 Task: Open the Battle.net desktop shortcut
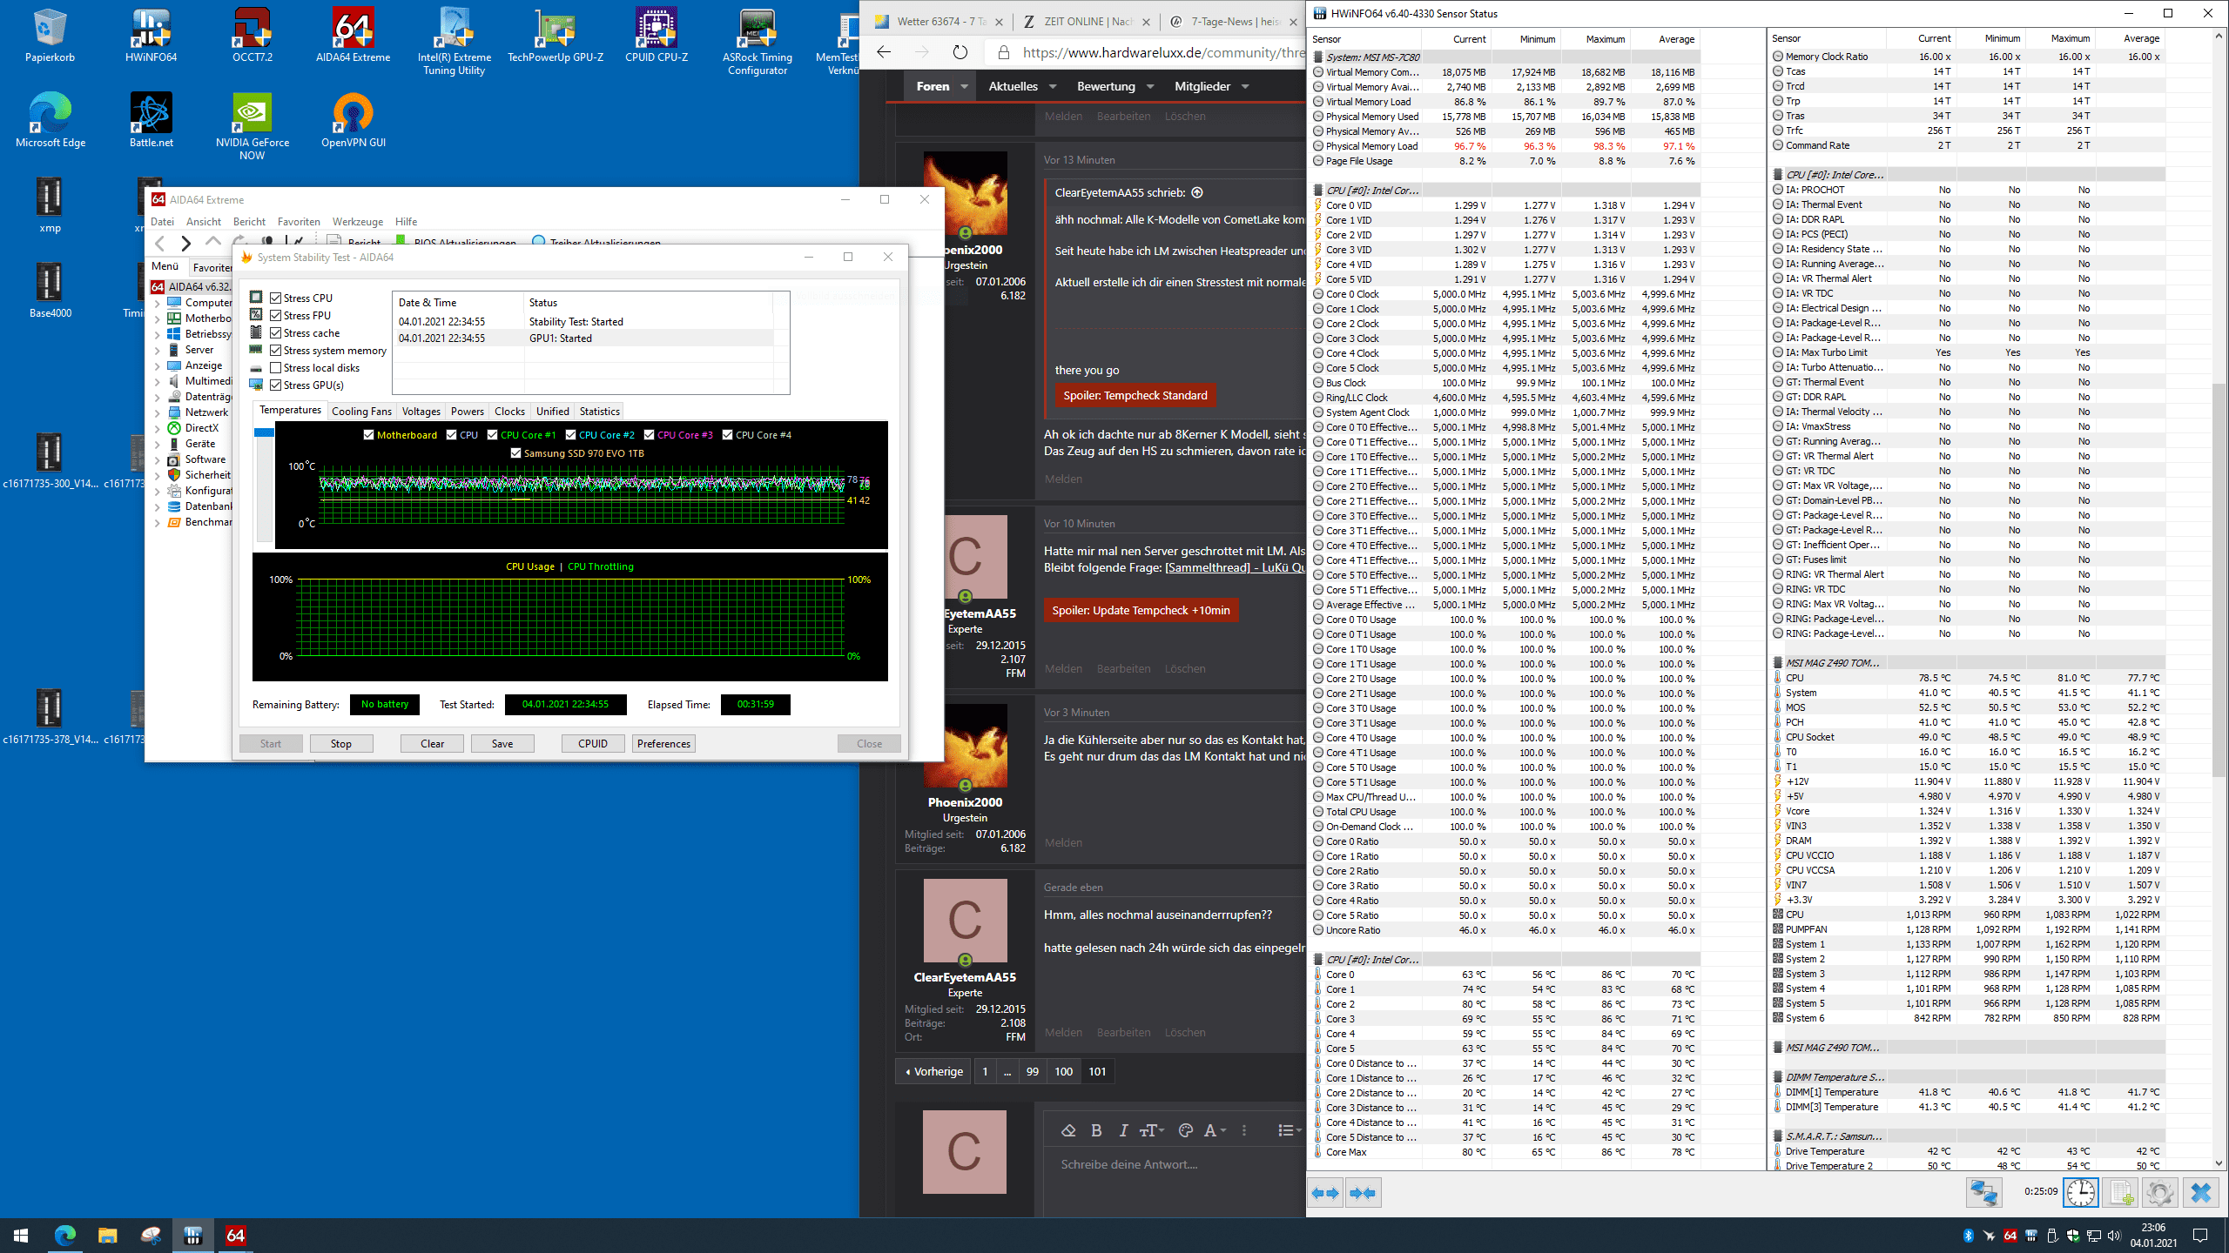(151, 120)
